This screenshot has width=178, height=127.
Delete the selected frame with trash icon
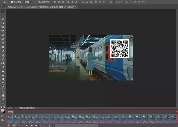[50, 126]
